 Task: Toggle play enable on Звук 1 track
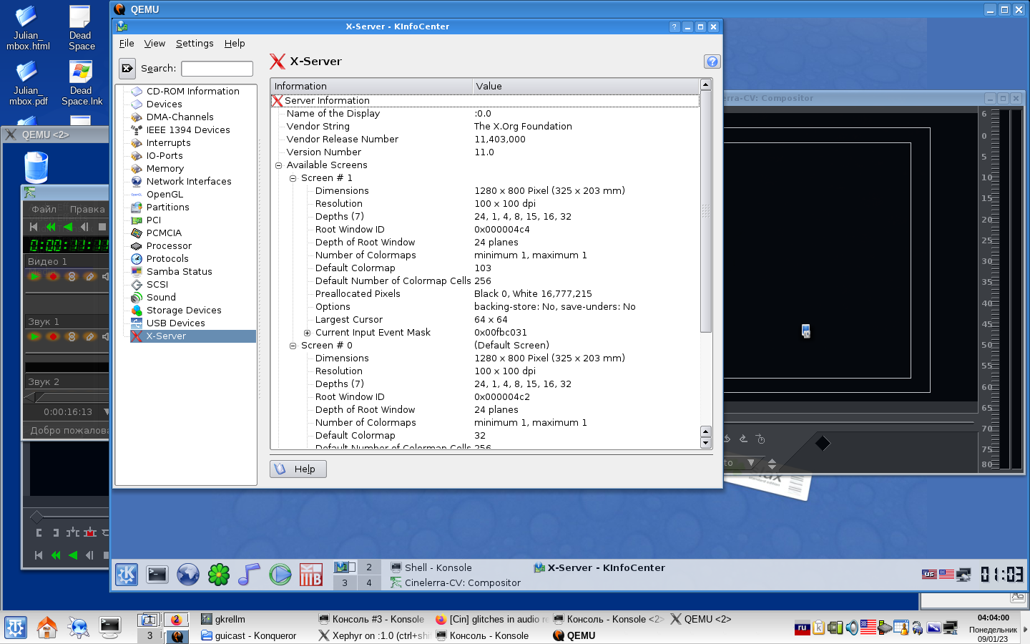(x=34, y=336)
